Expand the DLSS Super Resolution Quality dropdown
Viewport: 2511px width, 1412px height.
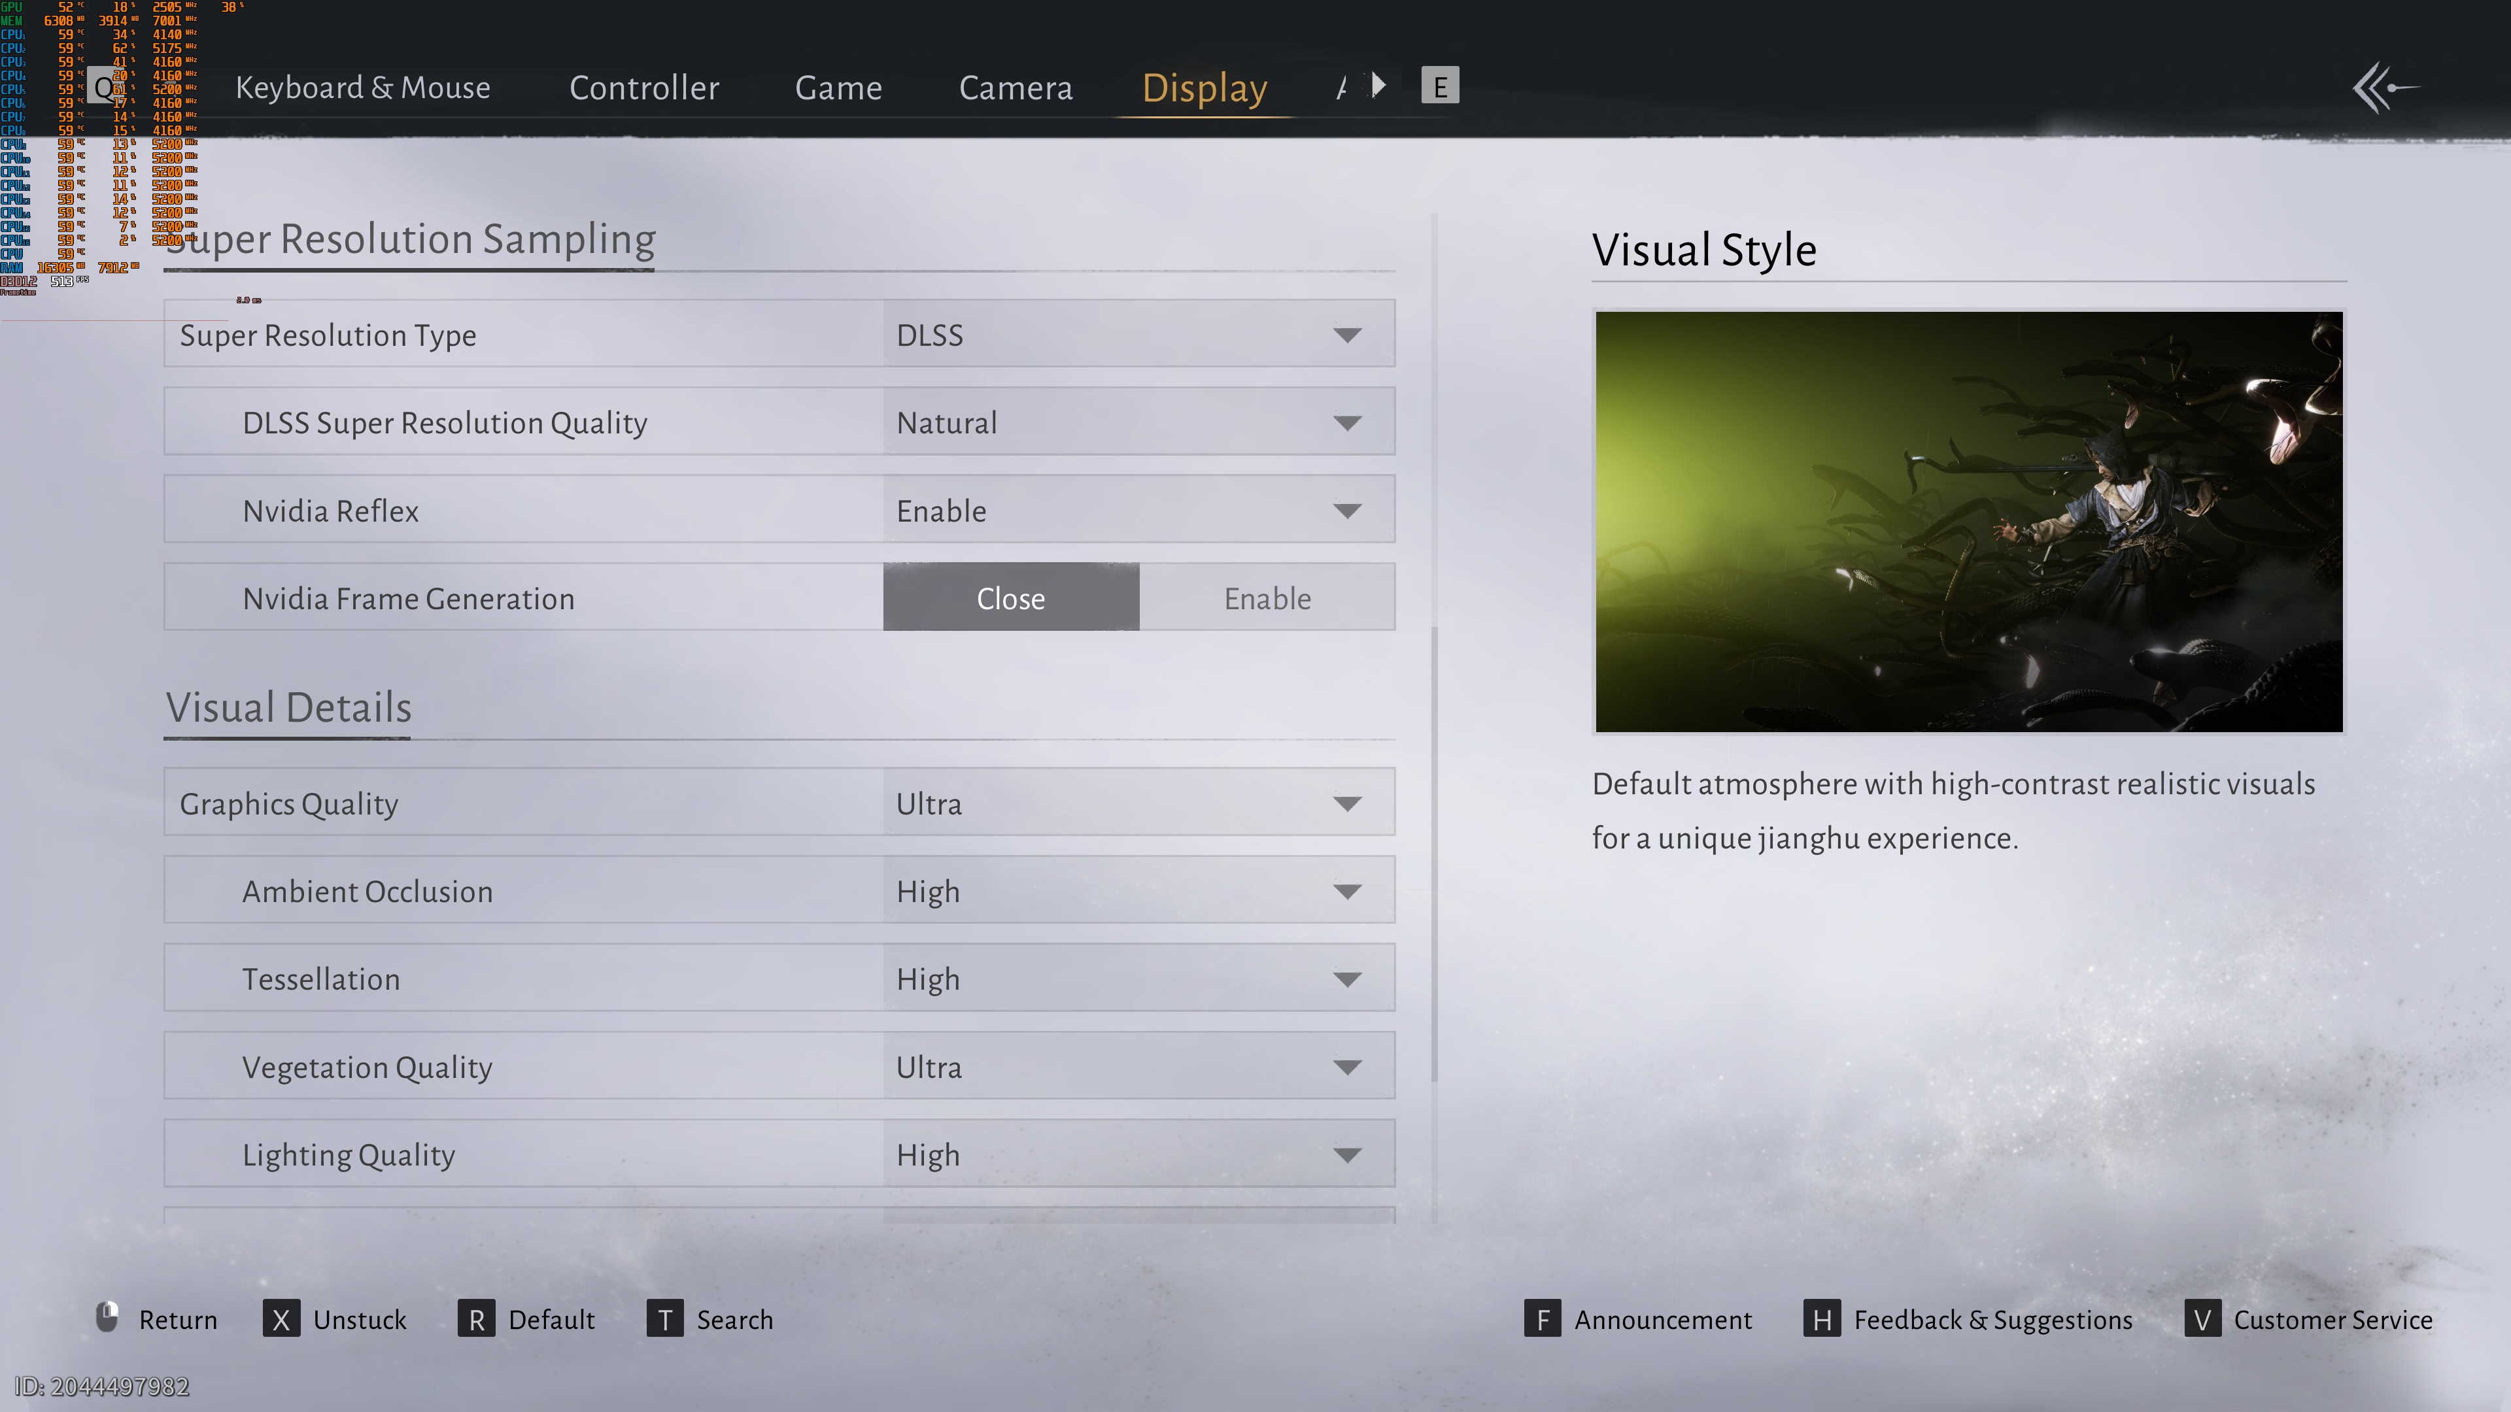coord(1138,422)
